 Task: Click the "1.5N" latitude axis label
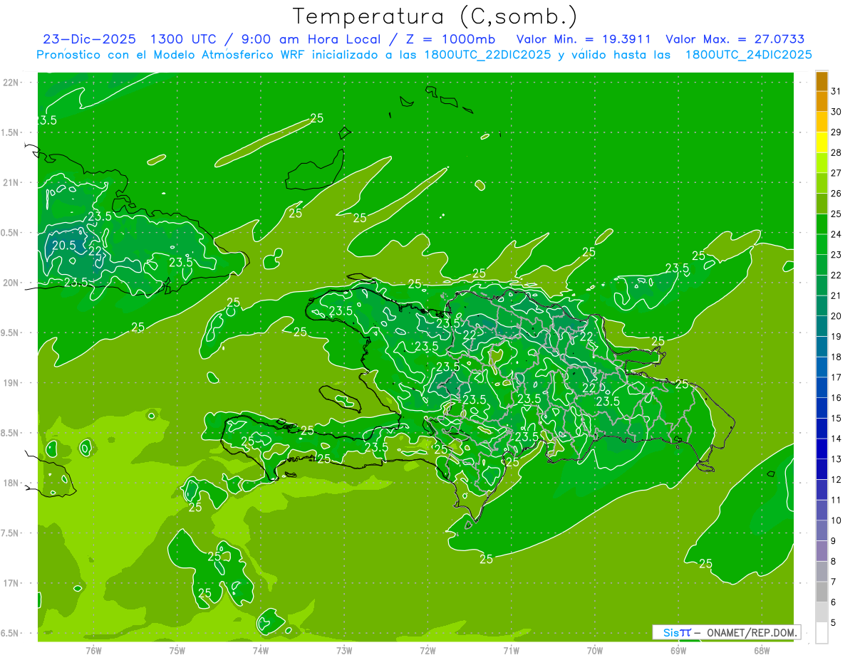[x=11, y=132]
